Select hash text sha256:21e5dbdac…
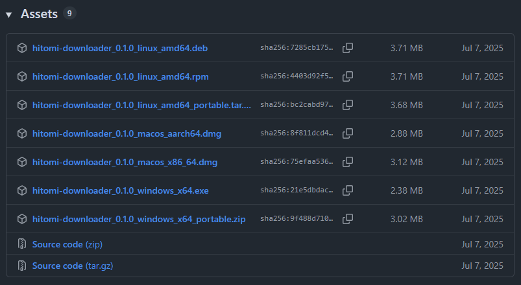 pos(297,190)
